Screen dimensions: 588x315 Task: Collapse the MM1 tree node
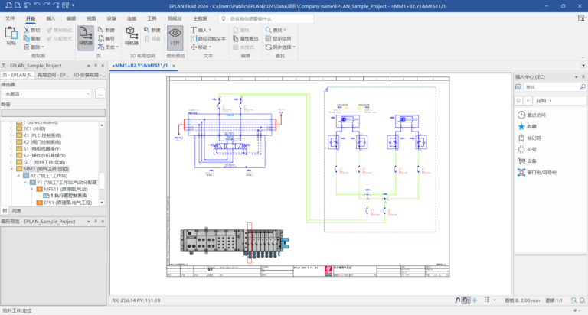click(11, 169)
